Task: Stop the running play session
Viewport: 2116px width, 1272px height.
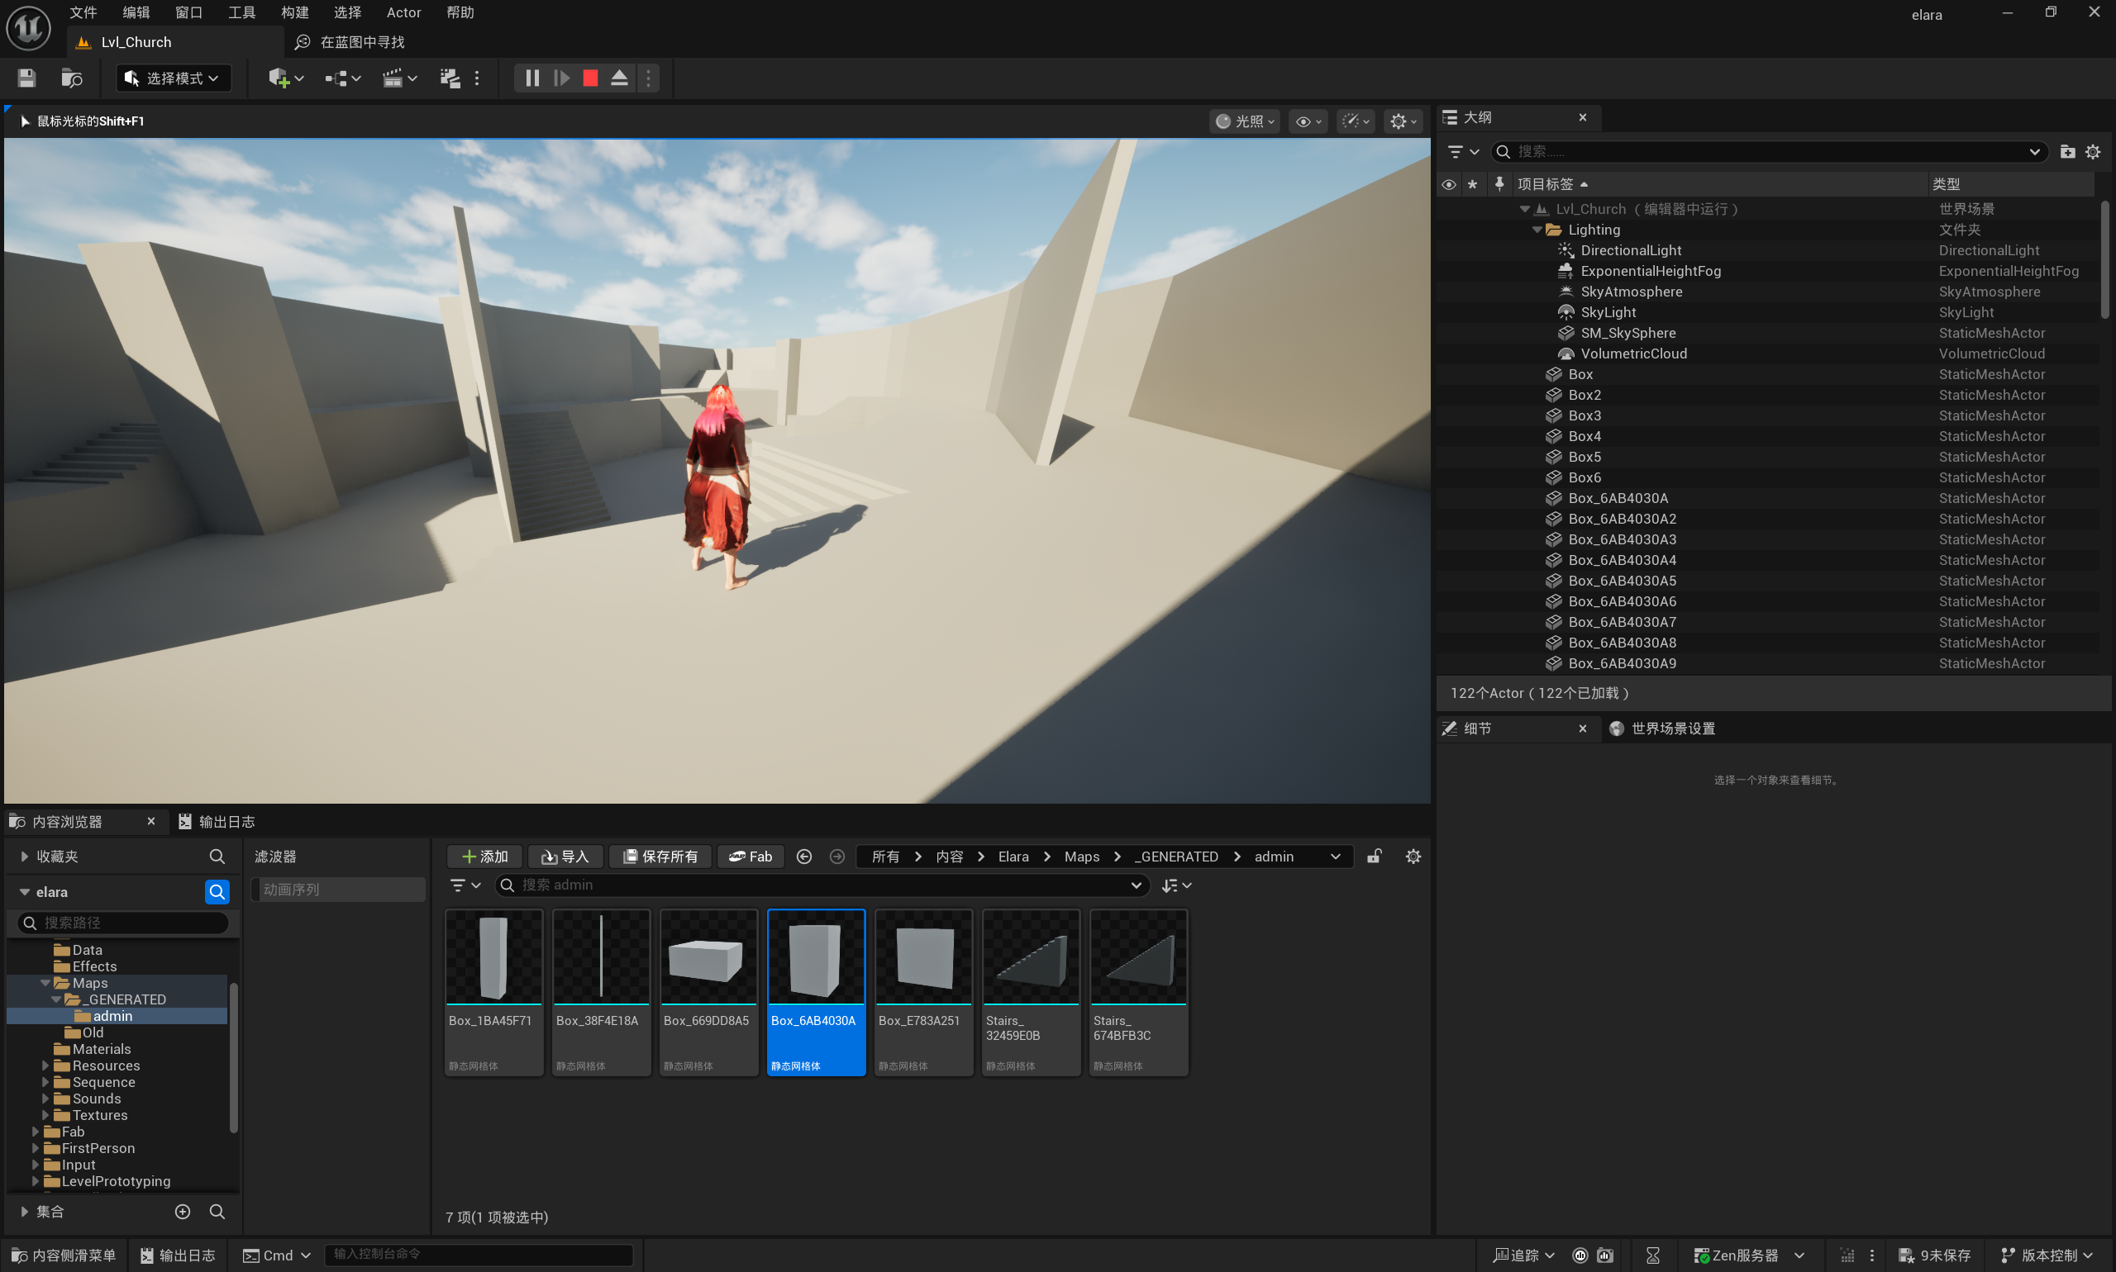Action: tap(590, 78)
